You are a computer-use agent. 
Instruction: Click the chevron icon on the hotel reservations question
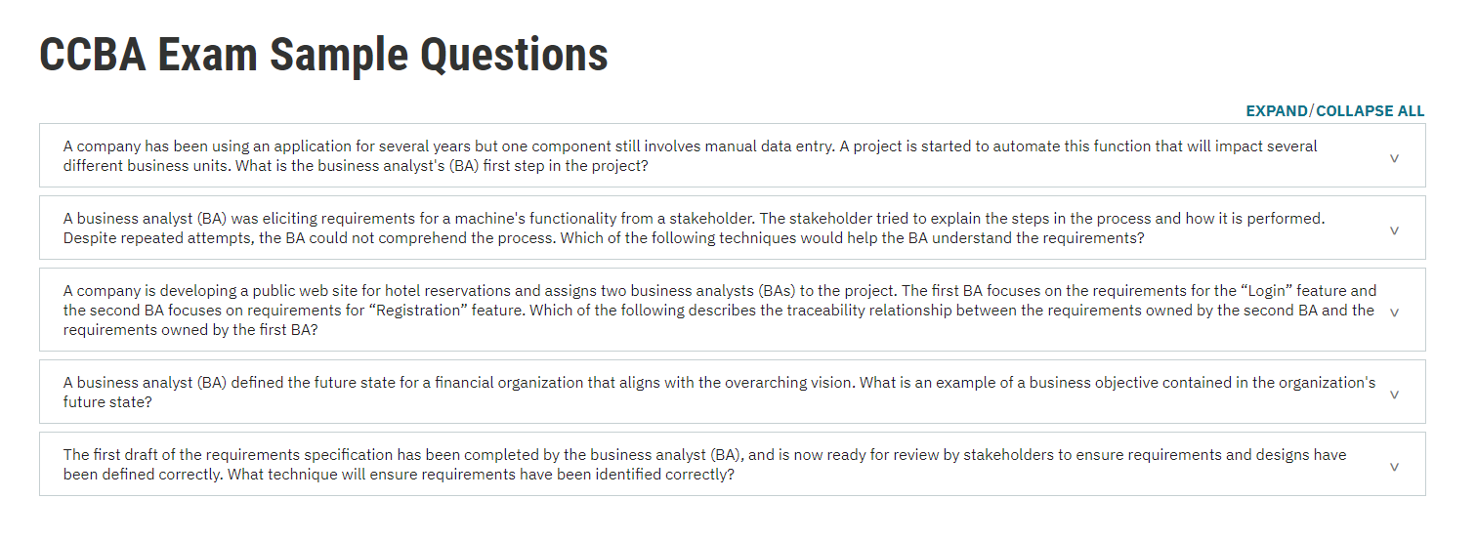[1394, 312]
